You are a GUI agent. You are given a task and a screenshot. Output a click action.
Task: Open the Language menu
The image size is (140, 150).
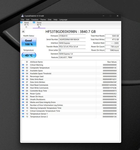point(63,20)
